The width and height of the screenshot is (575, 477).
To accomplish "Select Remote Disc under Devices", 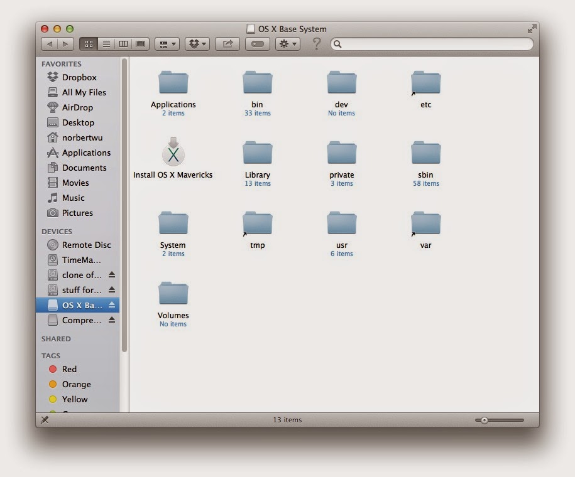I will [79, 245].
